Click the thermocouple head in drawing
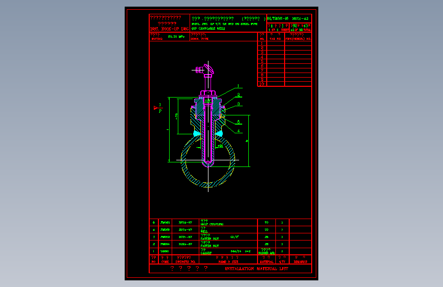Image resolution: width=443 pixels, height=287 pixels. [205, 70]
